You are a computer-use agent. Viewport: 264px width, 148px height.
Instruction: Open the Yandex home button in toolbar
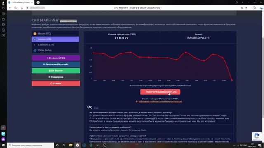point(16,8)
